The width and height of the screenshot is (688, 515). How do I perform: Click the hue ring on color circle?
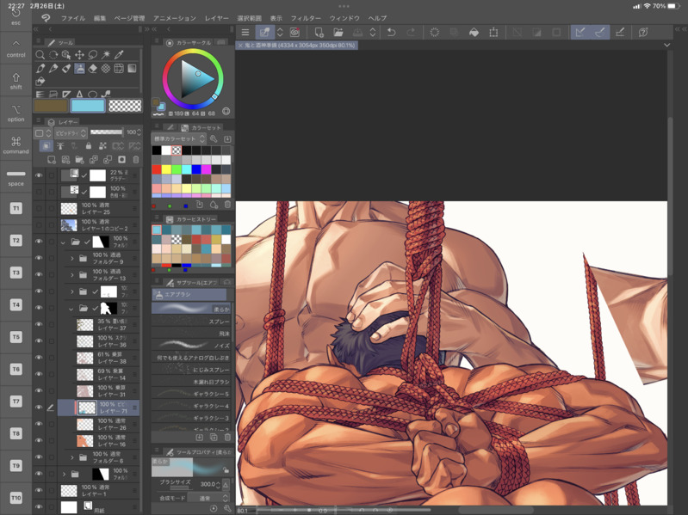point(193,52)
